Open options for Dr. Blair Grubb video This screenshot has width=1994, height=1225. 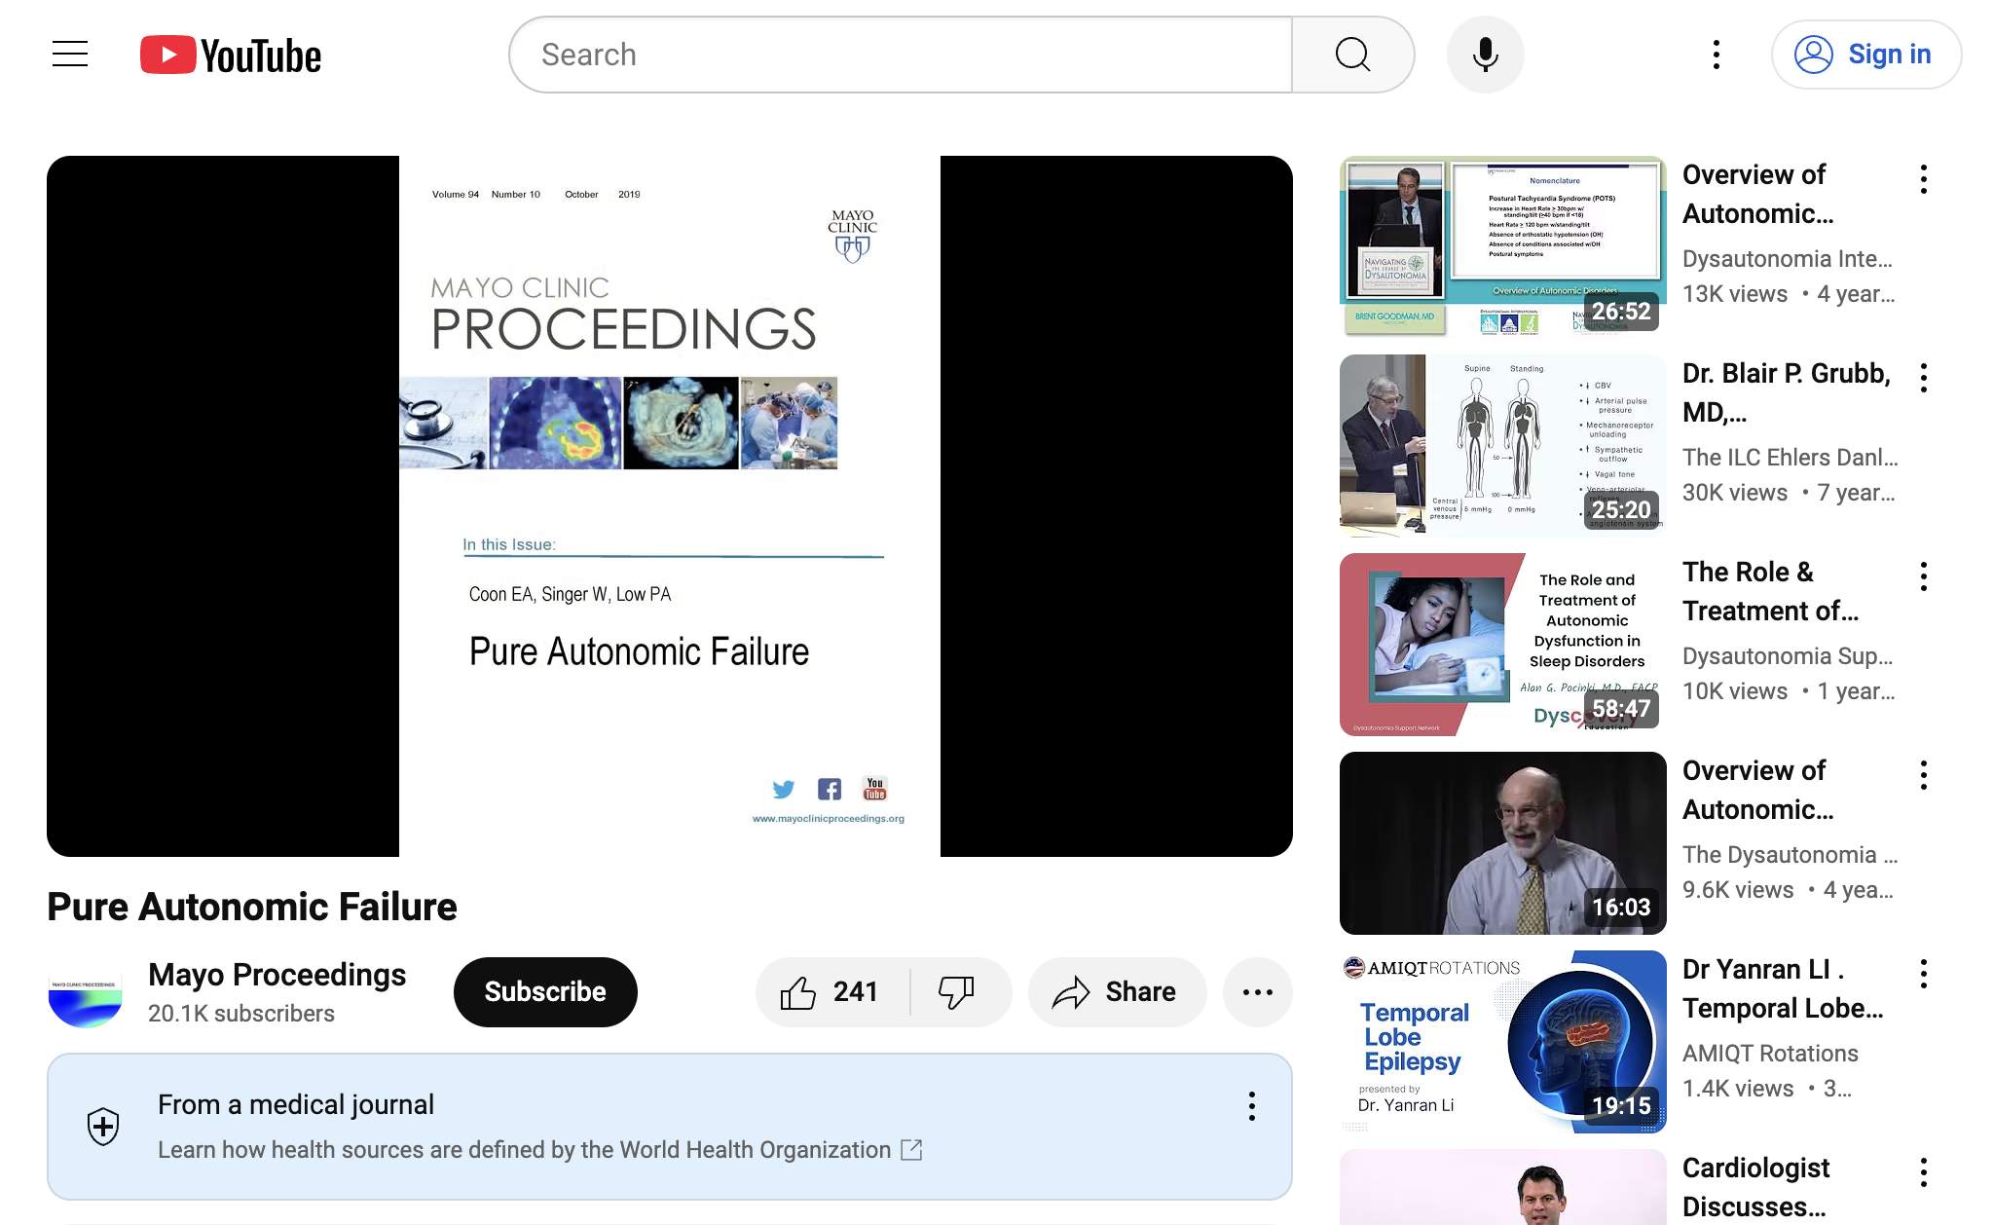[x=1924, y=378]
